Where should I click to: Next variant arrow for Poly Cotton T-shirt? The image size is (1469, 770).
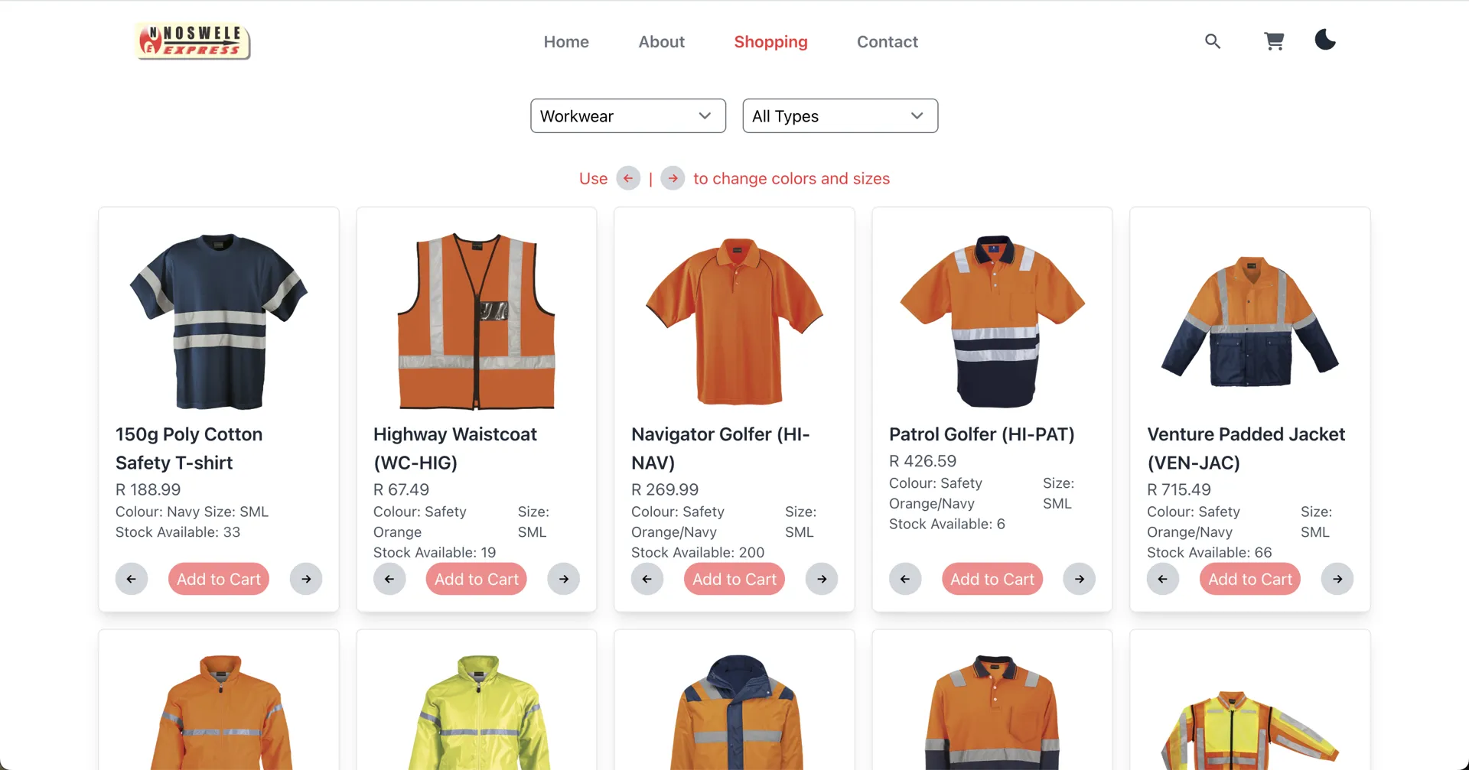(306, 579)
